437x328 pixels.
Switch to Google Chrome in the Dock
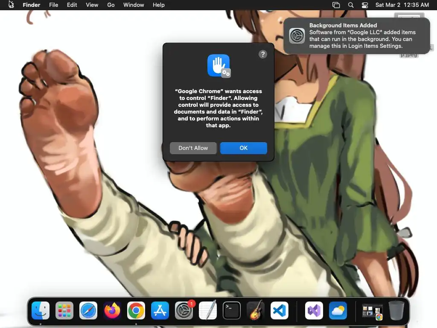pos(136,310)
